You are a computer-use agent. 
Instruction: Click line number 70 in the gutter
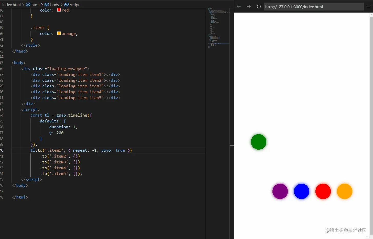click(2, 150)
